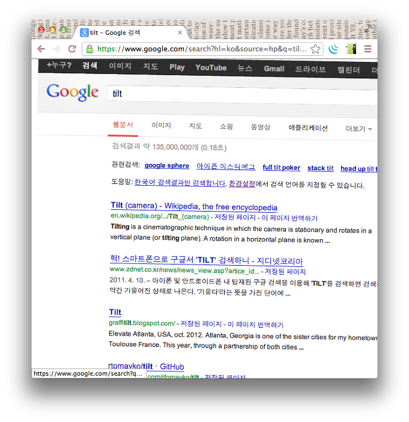Click 이 페이지 번역하기 for Wikipedia result
409x422 pixels.
(x=289, y=218)
